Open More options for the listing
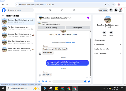The width and height of the screenshot is (126, 91). pos(78,28)
